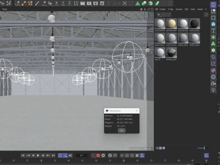Click the purple deformer capsule icon
Viewport: 220px width, 165px height.
pos(213,57)
